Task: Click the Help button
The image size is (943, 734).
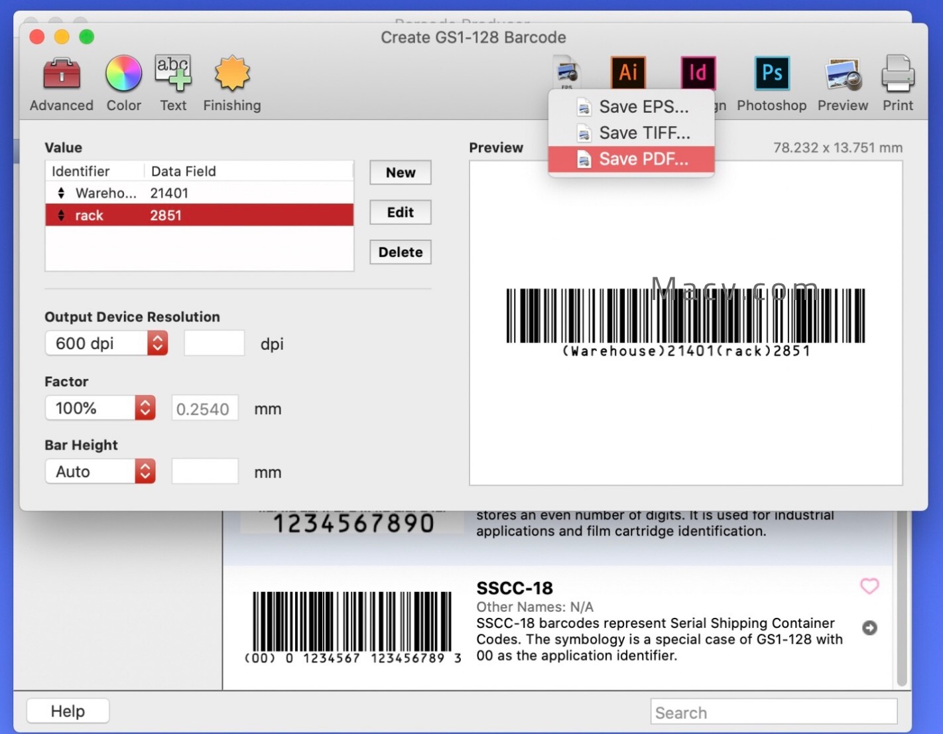Action: coord(68,711)
